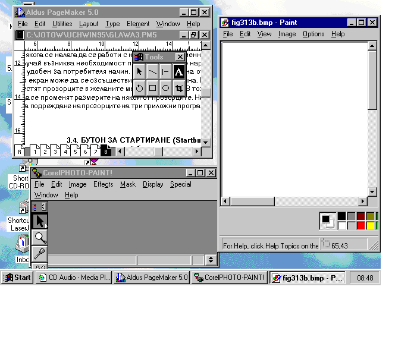
Task: Click Paint horizontal scrollbar left arrow
Action: click(x=225, y=201)
